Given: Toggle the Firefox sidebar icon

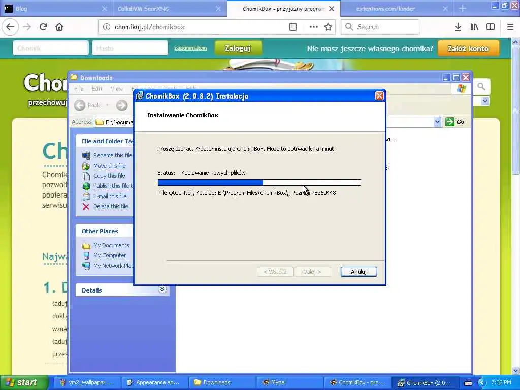Looking at the screenshot, I should (x=491, y=27).
